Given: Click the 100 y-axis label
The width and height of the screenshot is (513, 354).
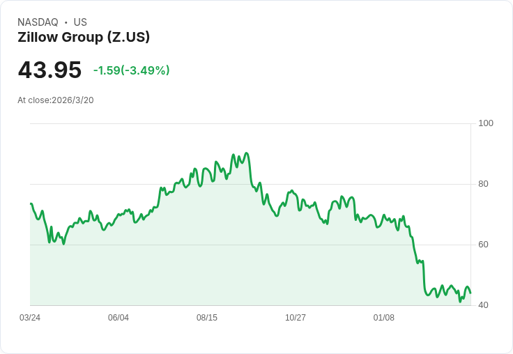Looking at the screenshot, I should point(486,123).
